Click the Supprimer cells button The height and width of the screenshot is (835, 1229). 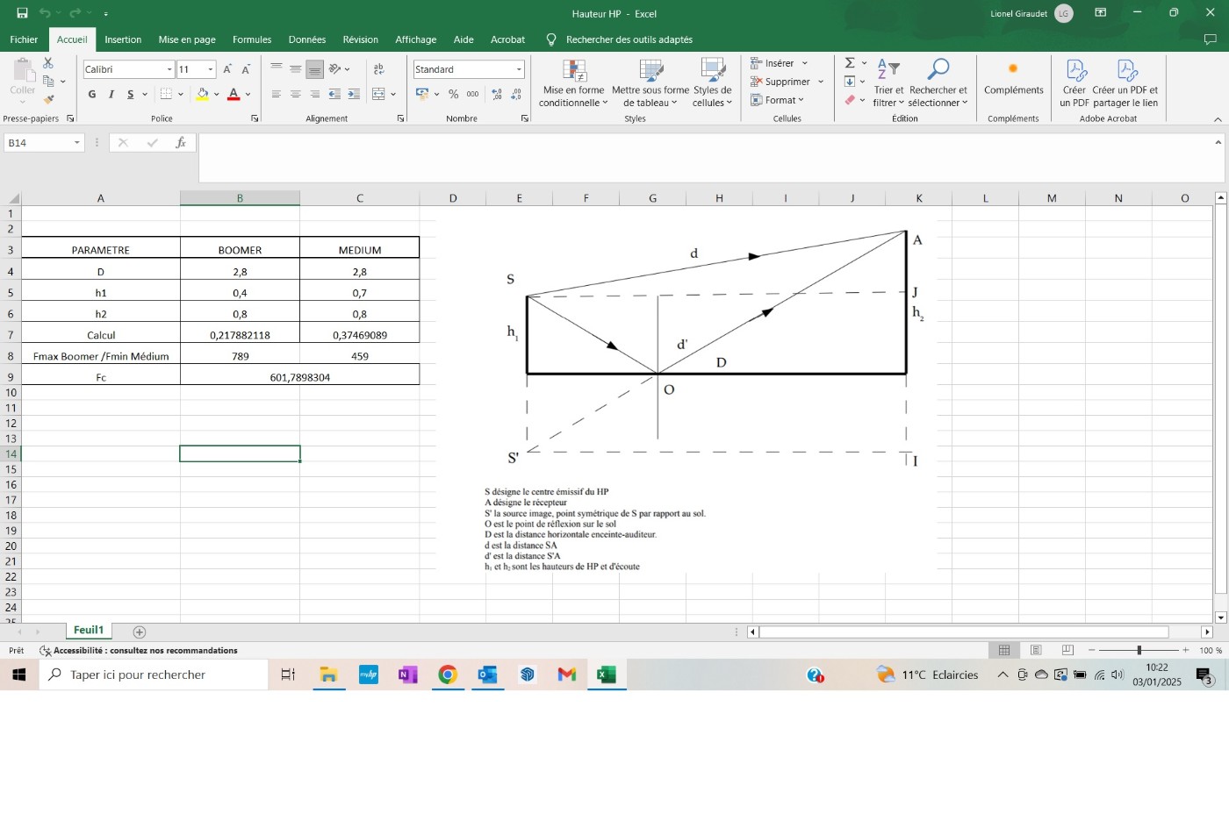[780, 82]
